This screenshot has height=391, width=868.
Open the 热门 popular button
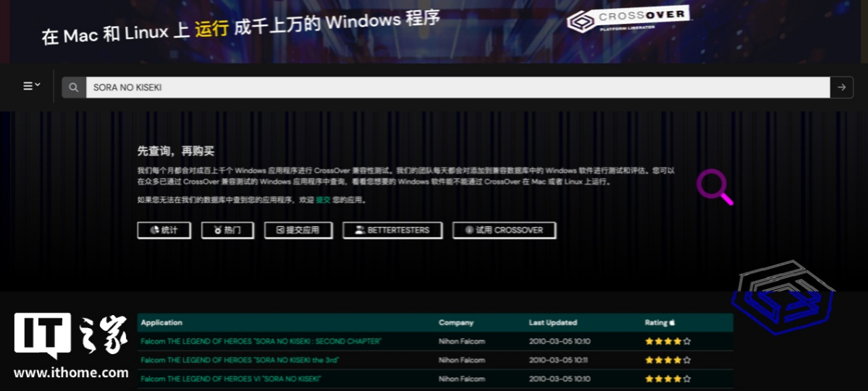(227, 230)
